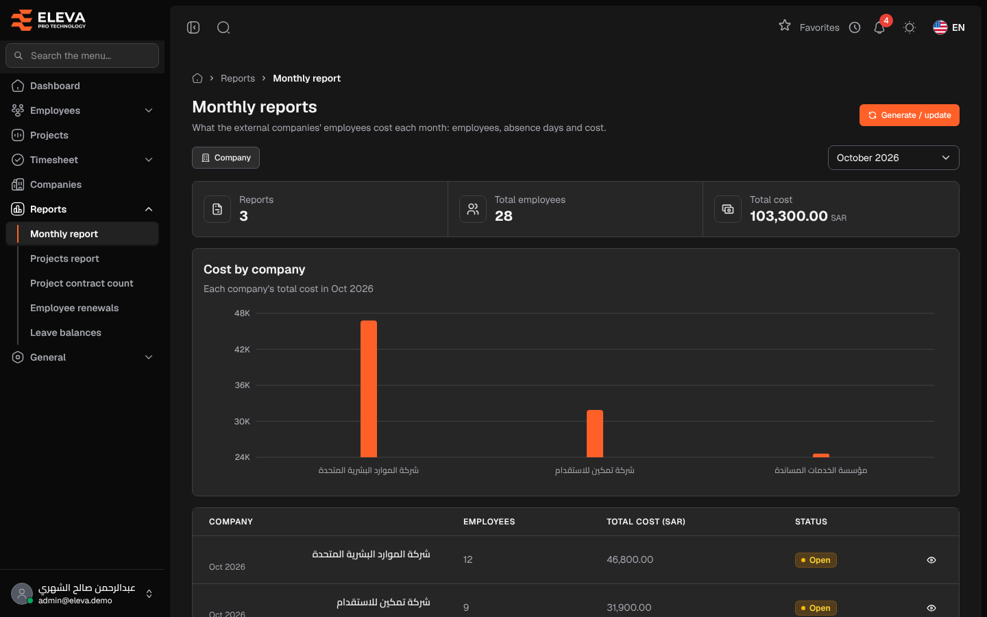Click the Dashboard sidebar icon
This screenshot has width=987, height=617.
pos(18,86)
